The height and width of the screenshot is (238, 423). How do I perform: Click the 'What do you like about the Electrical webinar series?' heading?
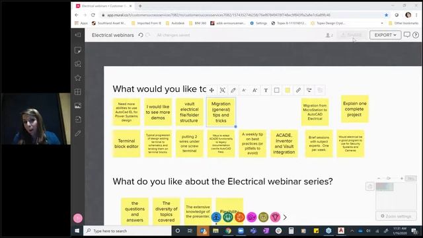[x=223, y=181]
